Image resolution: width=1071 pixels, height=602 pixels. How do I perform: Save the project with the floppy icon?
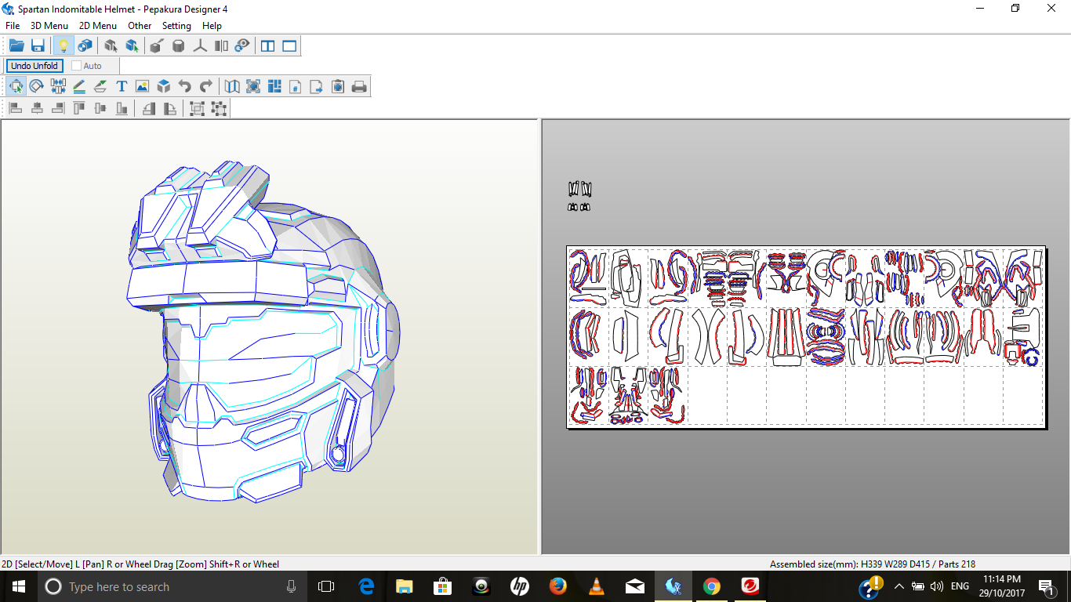coord(38,46)
